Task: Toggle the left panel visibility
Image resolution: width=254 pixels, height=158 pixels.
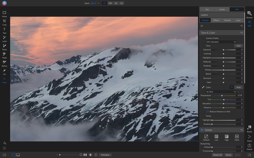Action: pyautogui.click(x=4, y=155)
